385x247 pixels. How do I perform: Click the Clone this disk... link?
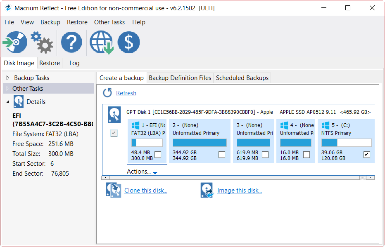tap(146, 191)
